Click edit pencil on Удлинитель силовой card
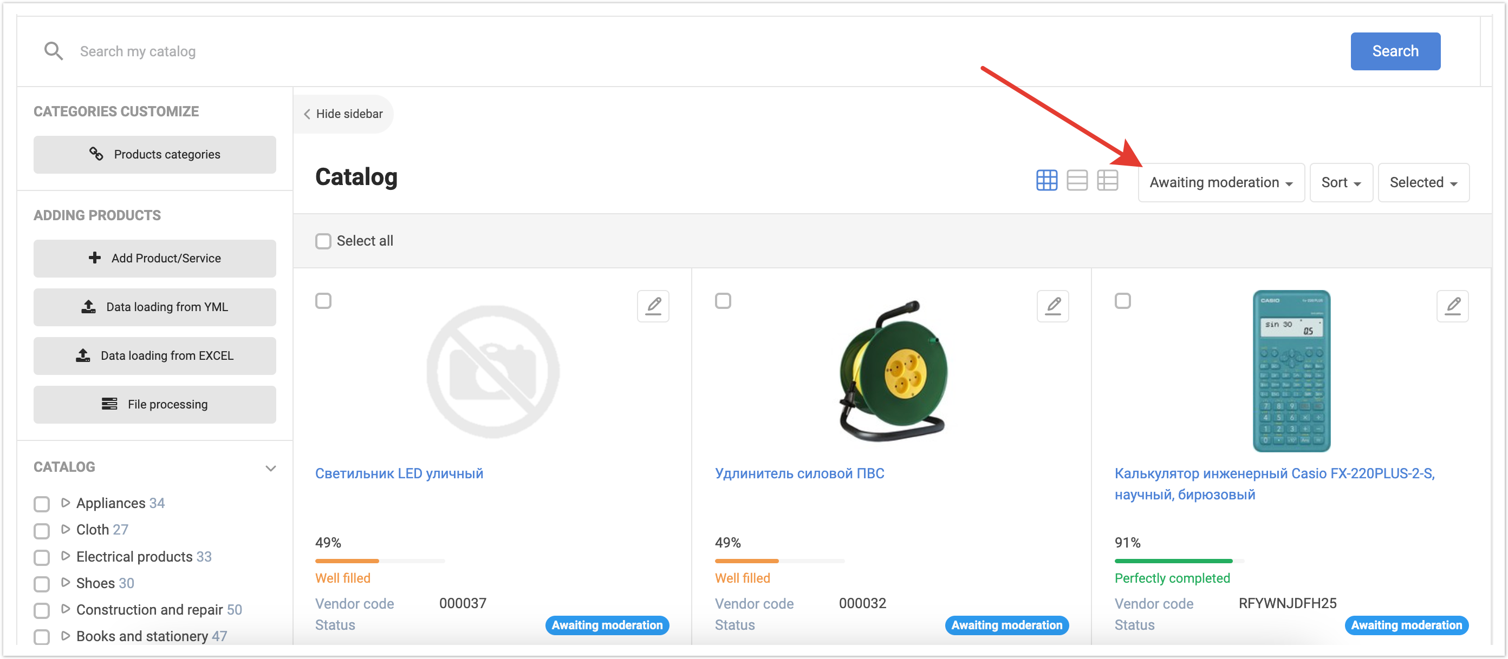The image size is (1508, 659). [1052, 306]
